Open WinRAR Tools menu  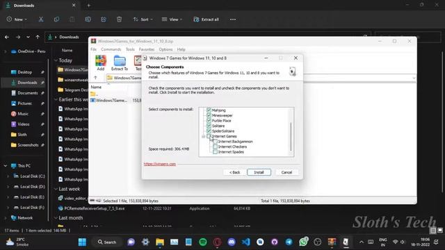(x=130, y=49)
